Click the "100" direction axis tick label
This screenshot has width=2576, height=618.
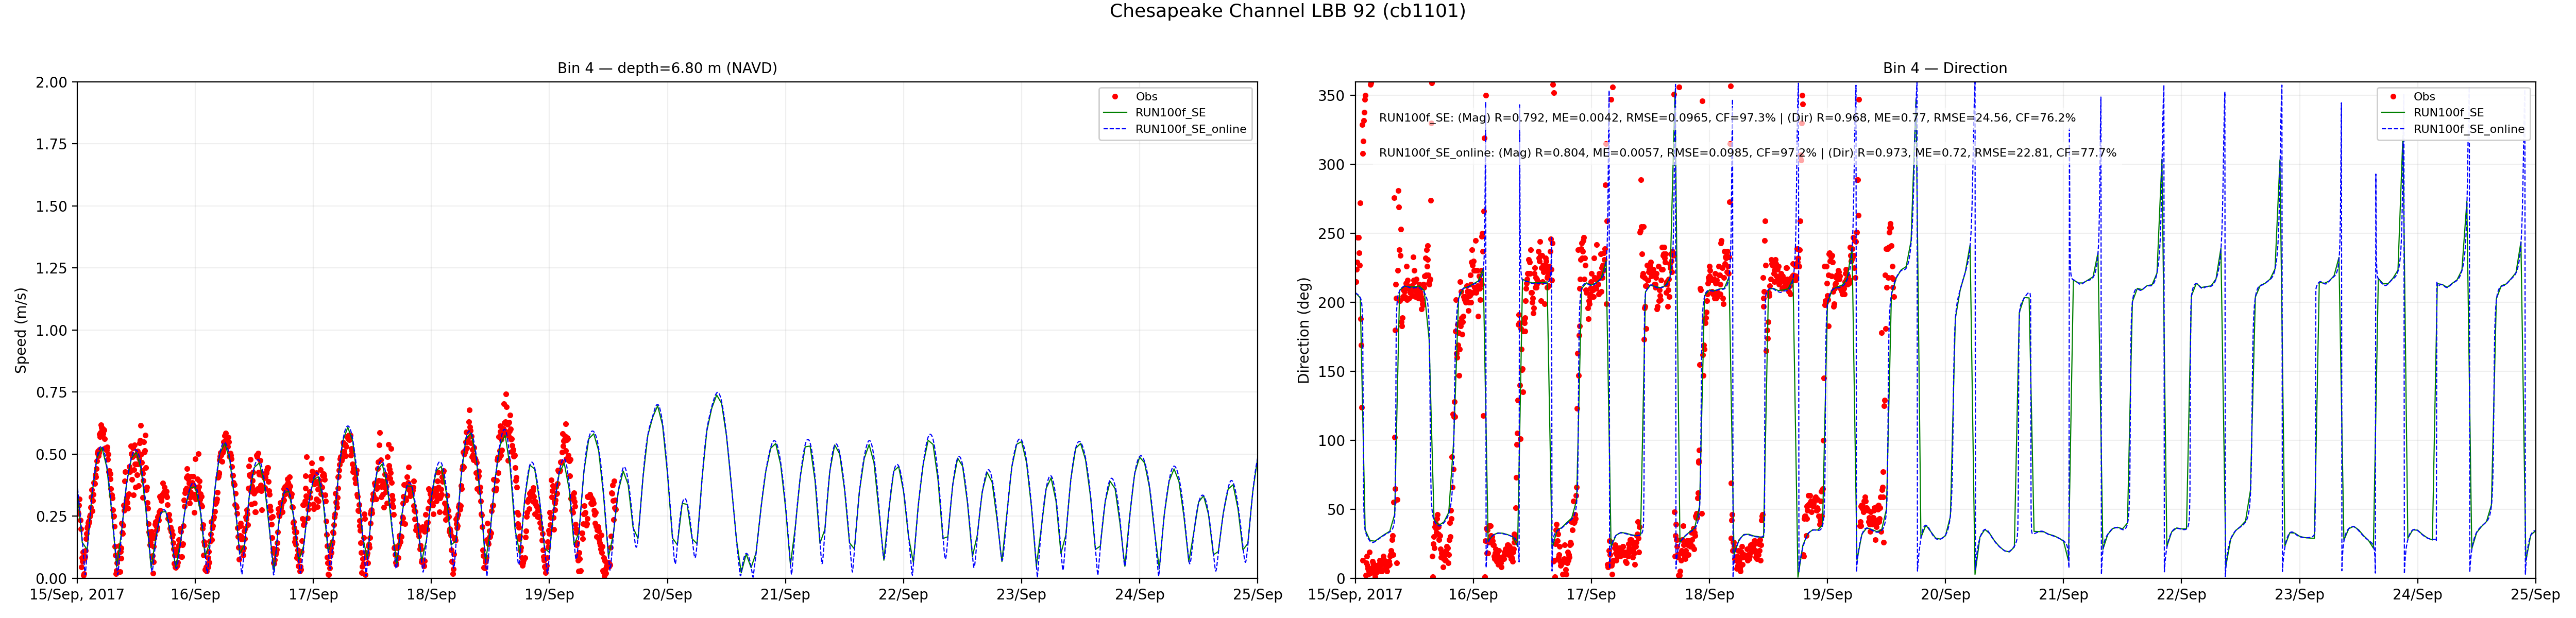[1332, 440]
